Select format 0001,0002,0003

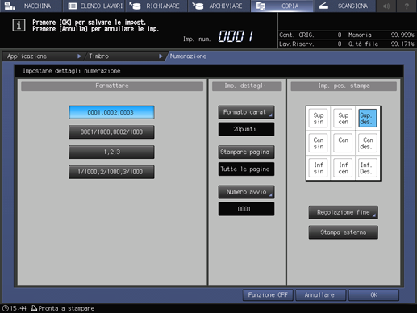coord(111,112)
